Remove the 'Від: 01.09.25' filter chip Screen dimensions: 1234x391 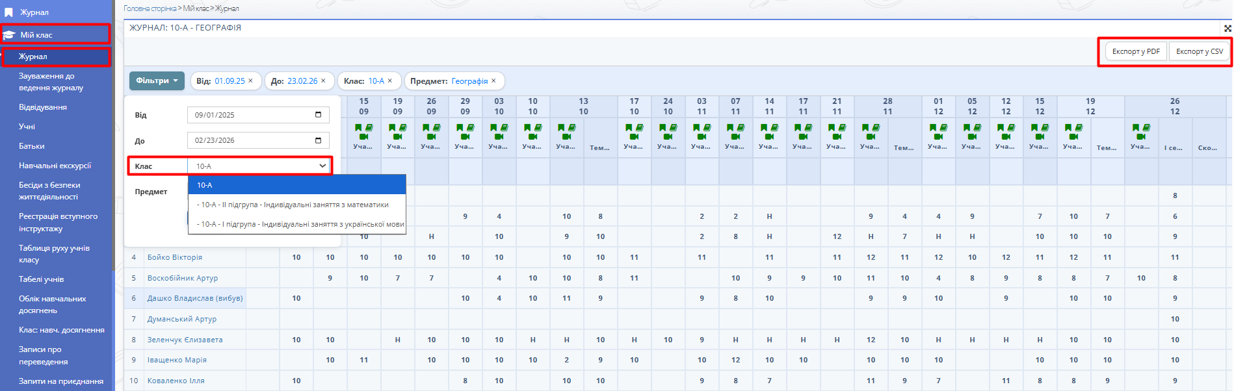pos(250,81)
